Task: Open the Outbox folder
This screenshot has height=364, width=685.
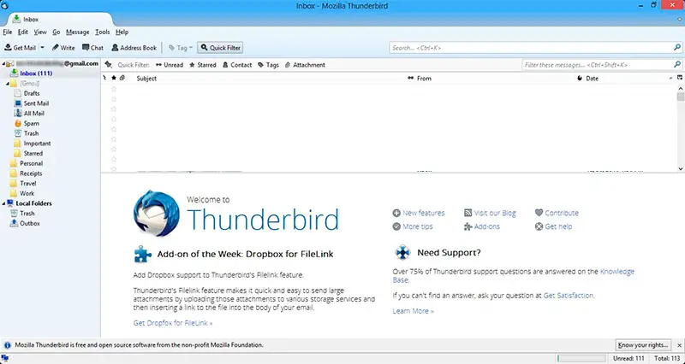Action: (x=30, y=224)
